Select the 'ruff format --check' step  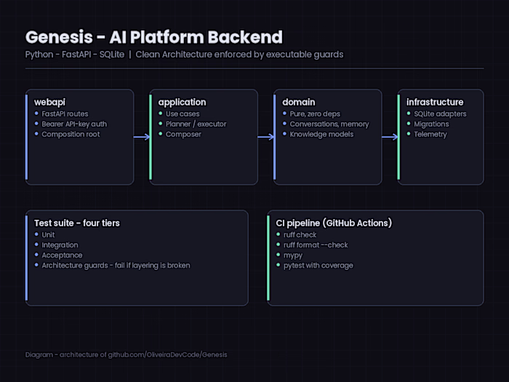(x=316, y=245)
